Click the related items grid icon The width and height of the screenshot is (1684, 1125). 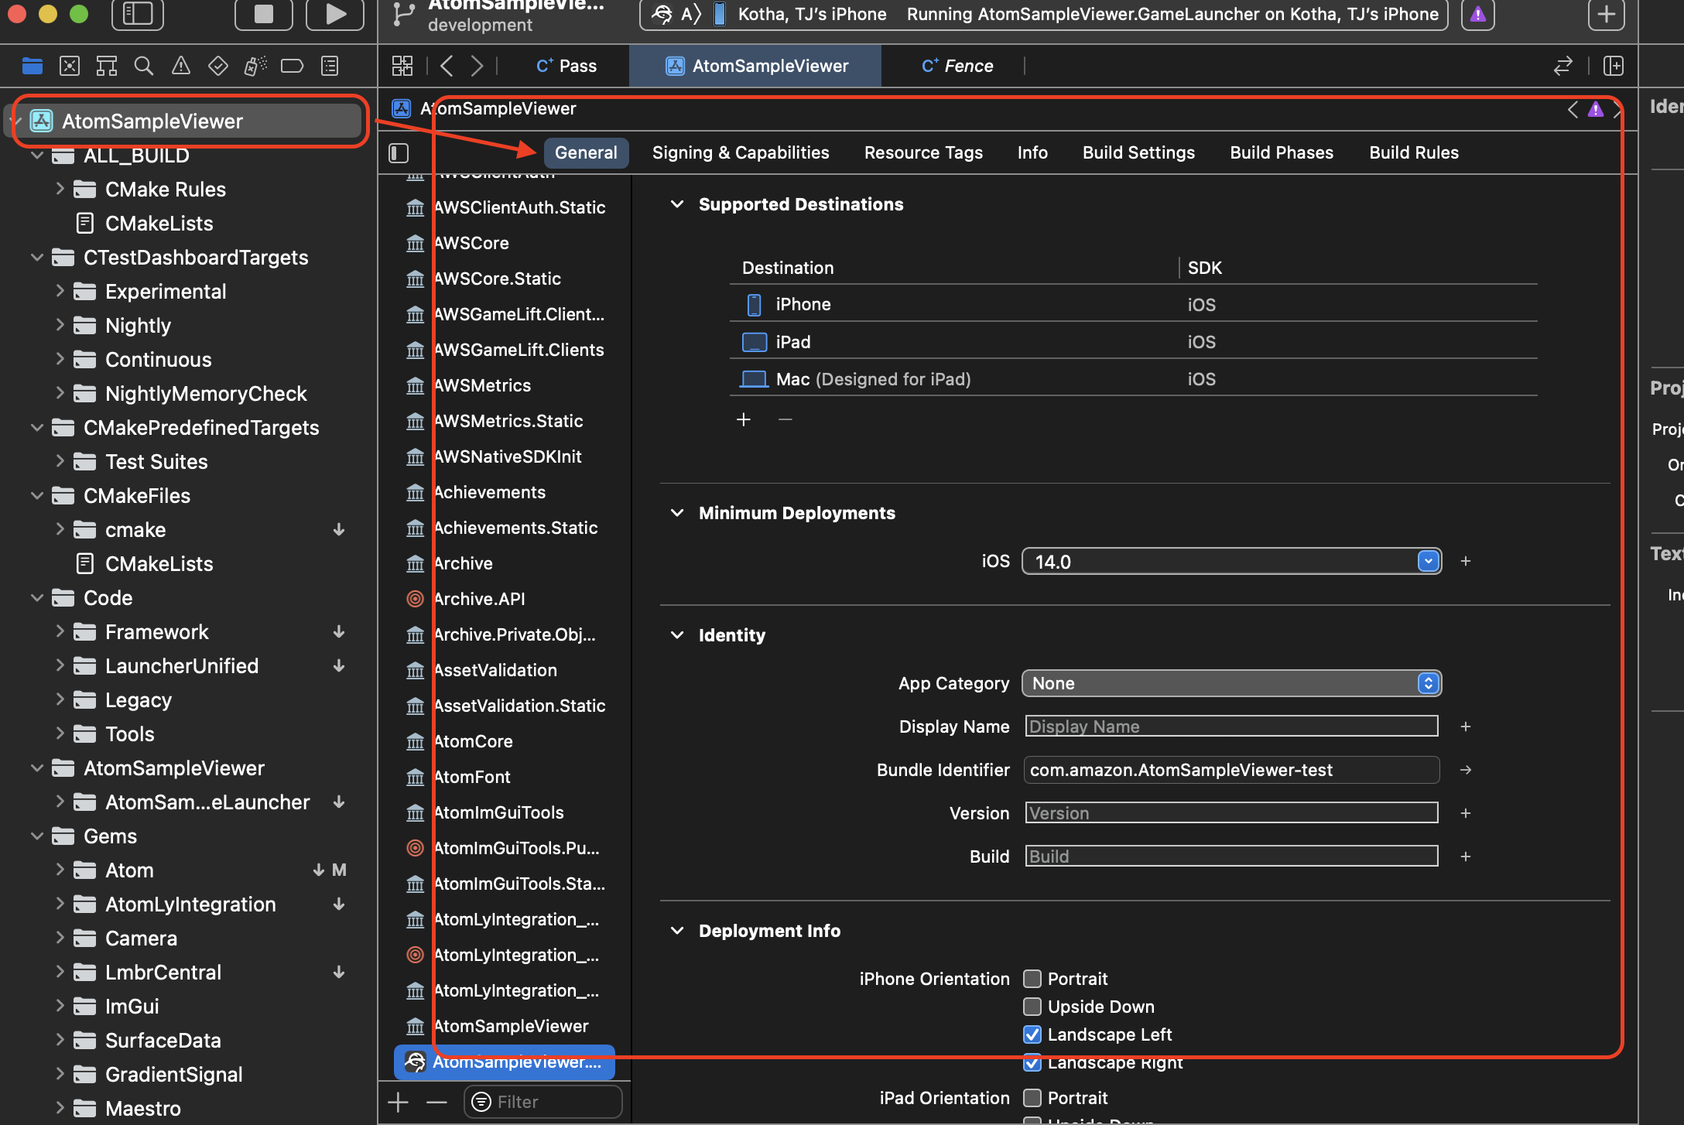402,67
